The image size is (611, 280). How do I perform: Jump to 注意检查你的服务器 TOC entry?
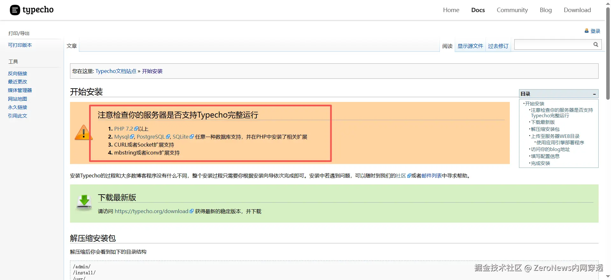[562, 113]
